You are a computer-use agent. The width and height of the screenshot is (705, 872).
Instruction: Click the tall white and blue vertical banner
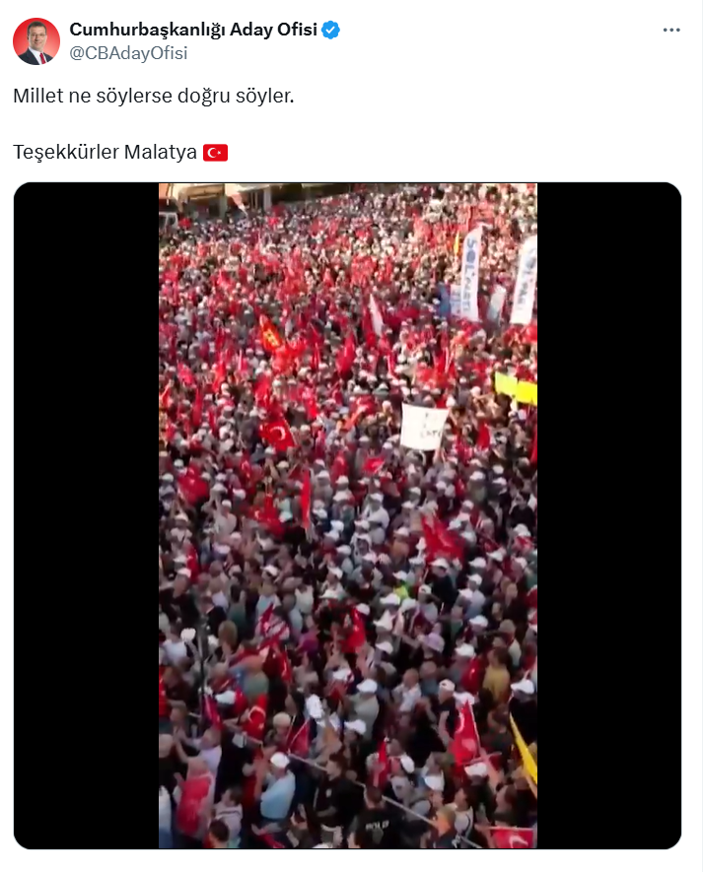click(x=470, y=274)
